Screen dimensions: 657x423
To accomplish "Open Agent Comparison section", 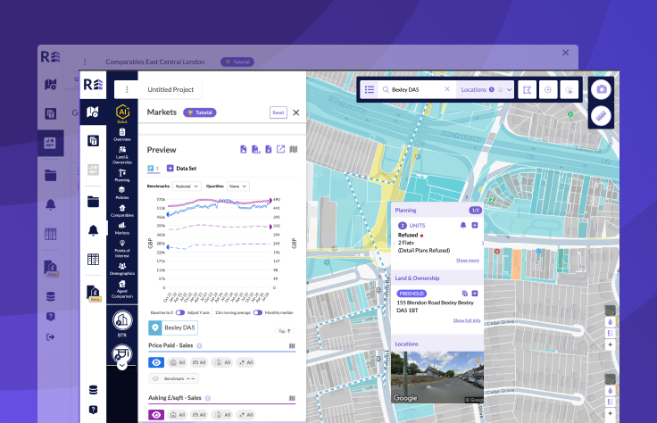I will [x=122, y=289].
